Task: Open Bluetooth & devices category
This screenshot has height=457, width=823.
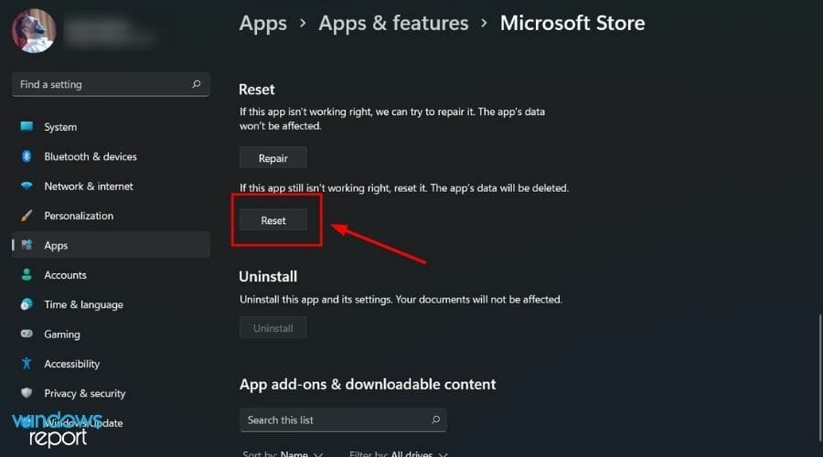Action: tap(111, 156)
